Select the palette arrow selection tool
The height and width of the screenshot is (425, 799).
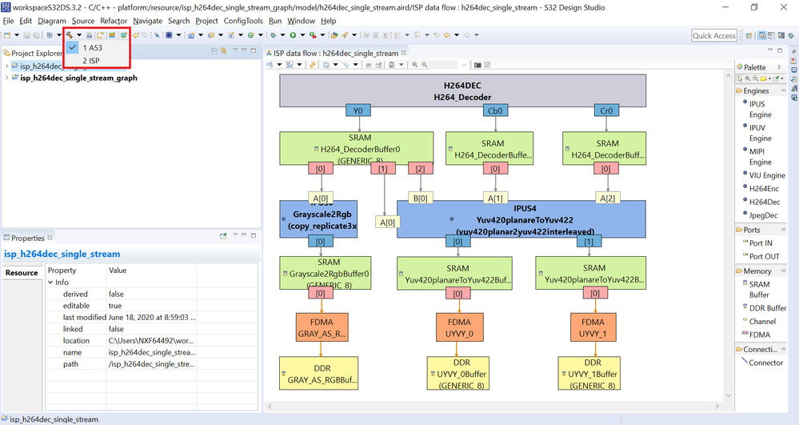coord(740,78)
